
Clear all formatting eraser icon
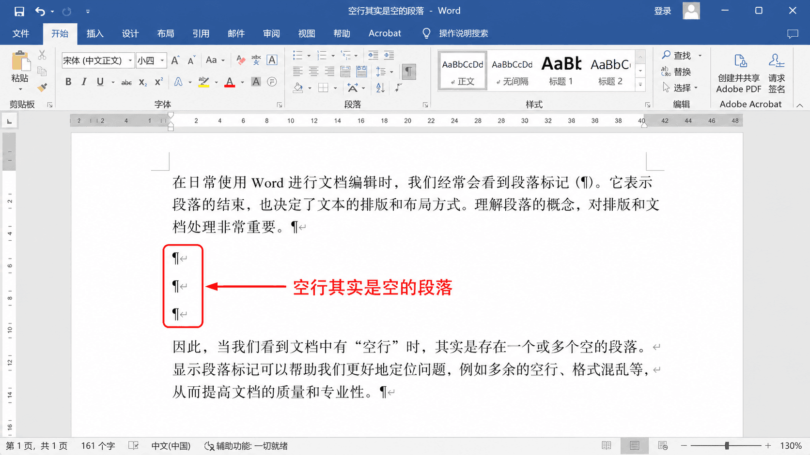point(240,60)
